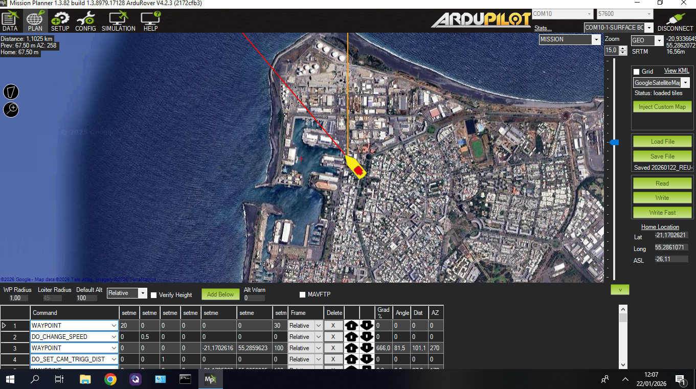Check the MAVFTP checkbox
The image size is (696, 389).
click(302, 294)
